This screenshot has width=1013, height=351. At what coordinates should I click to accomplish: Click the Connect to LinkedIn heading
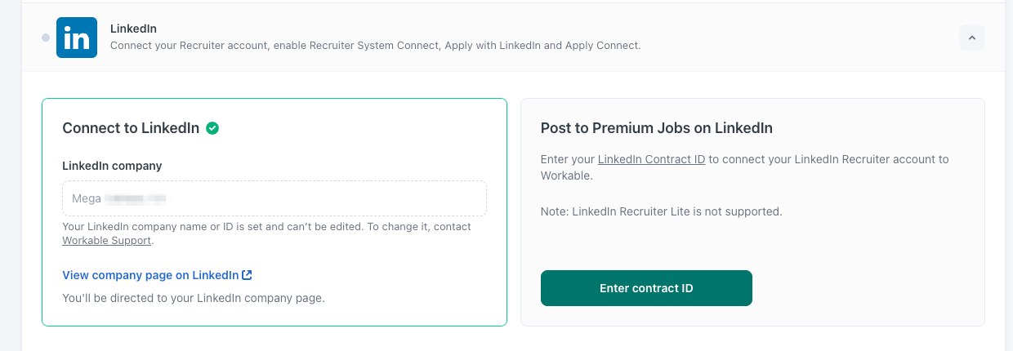pyautogui.click(x=131, y=128)
